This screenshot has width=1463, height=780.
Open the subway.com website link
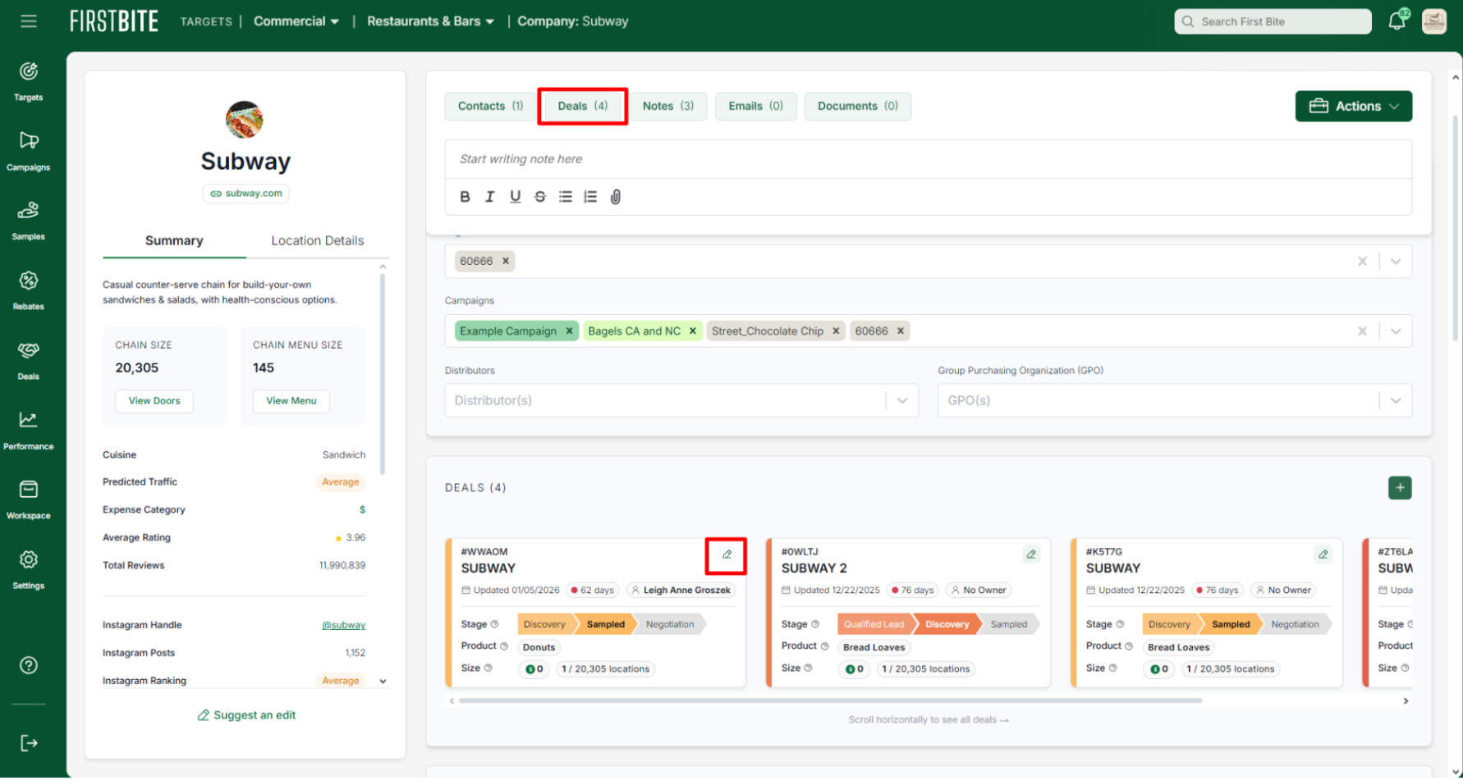tap(246, 194)
